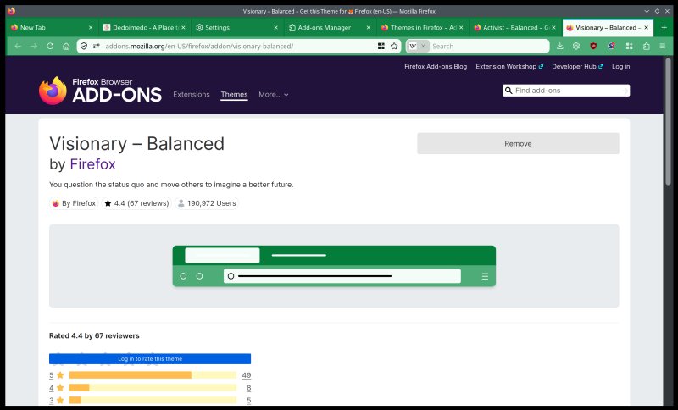Open the Firefox application hamburger menu
678x410 pixels.
tap(663, 47)
